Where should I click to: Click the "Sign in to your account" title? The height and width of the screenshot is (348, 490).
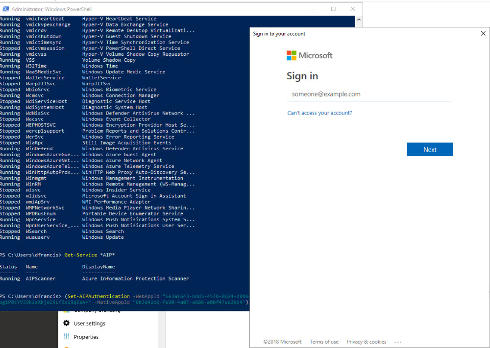pos(279,34)
